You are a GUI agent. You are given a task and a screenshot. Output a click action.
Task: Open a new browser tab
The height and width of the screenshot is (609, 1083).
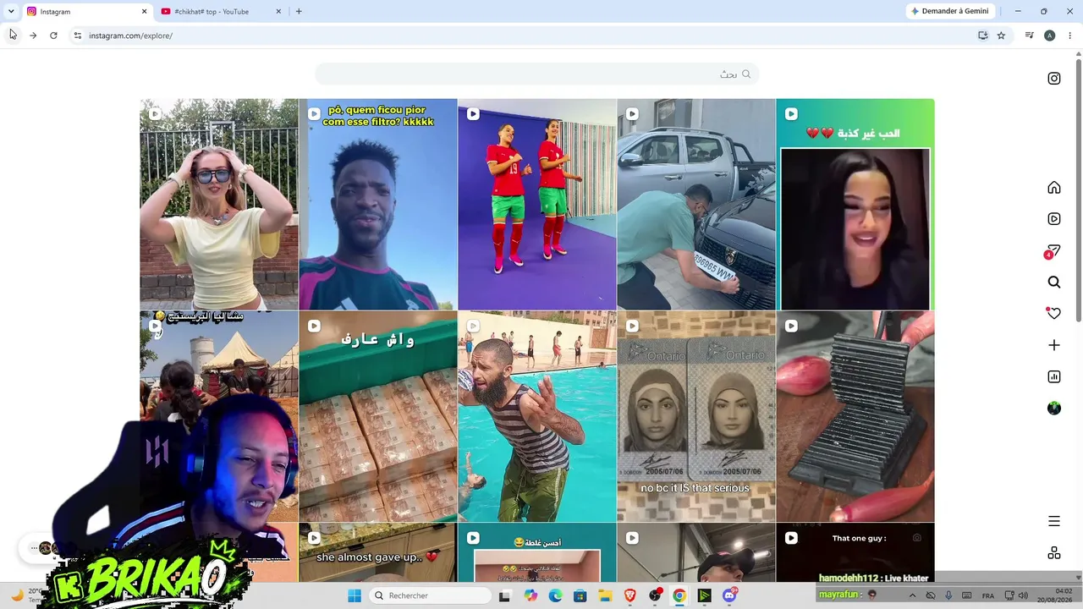(x=299, y=12)
